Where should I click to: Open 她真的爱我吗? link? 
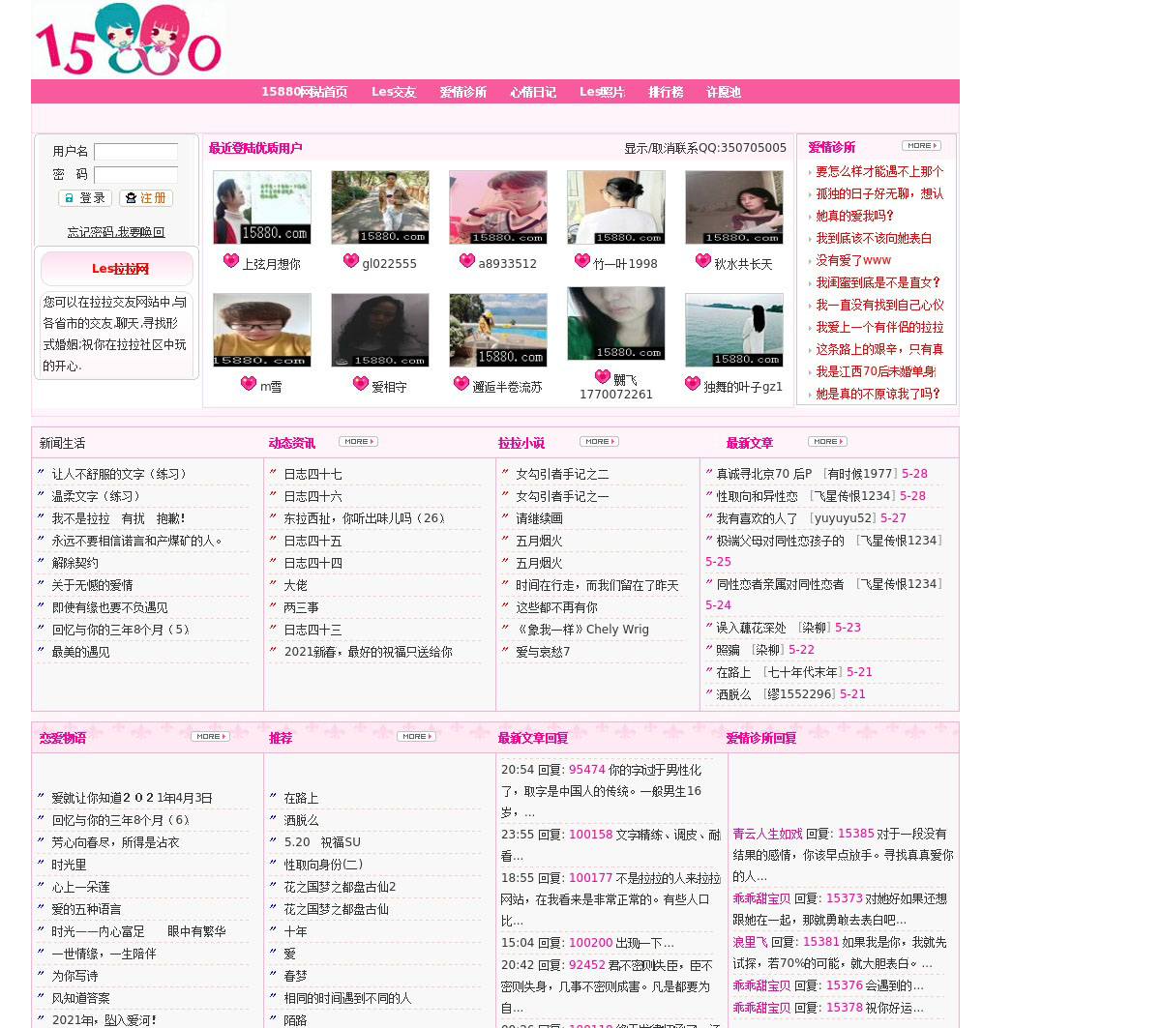pyautogui.click(x=854, y=216)
